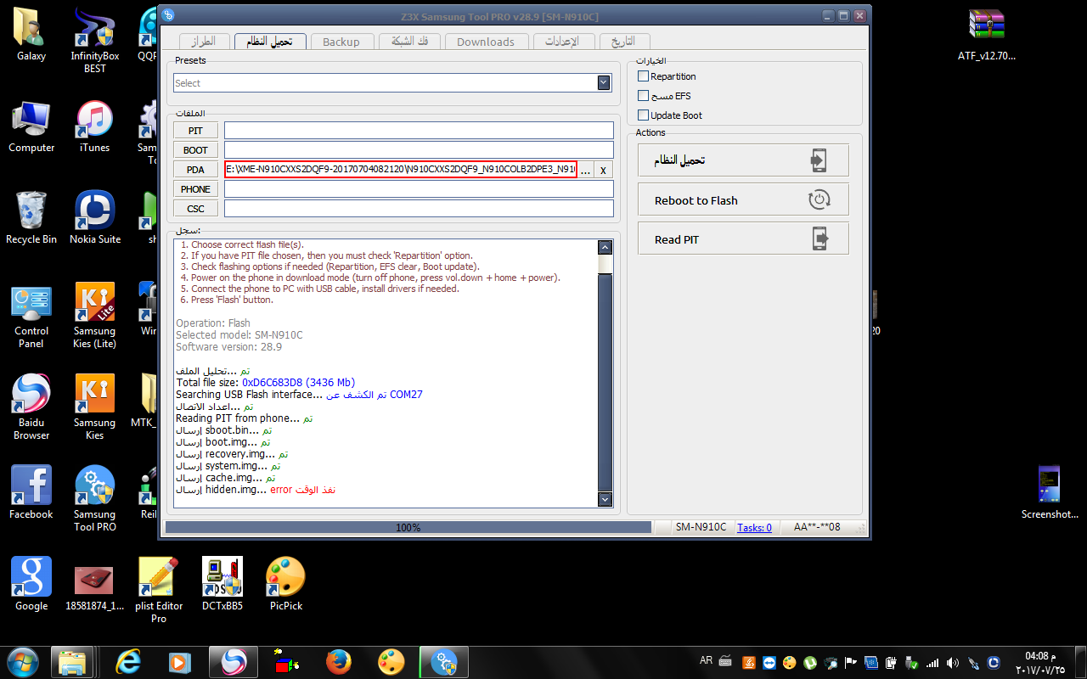Image resolution: width=1087 pixels, height=679 pixels.
Task: Focus the PIT file path field
Action: click(x=419, y=131)
